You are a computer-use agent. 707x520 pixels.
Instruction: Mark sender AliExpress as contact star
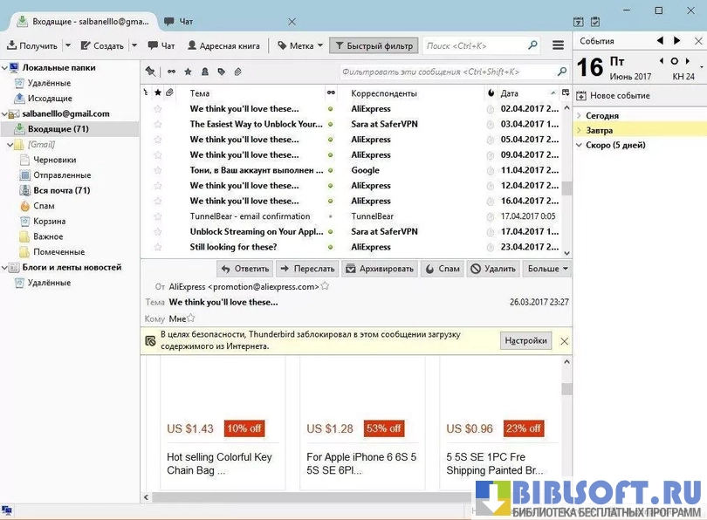325,286
